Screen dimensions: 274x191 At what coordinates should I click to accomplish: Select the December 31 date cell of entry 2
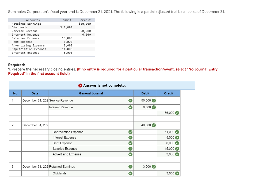coord(35,125)
